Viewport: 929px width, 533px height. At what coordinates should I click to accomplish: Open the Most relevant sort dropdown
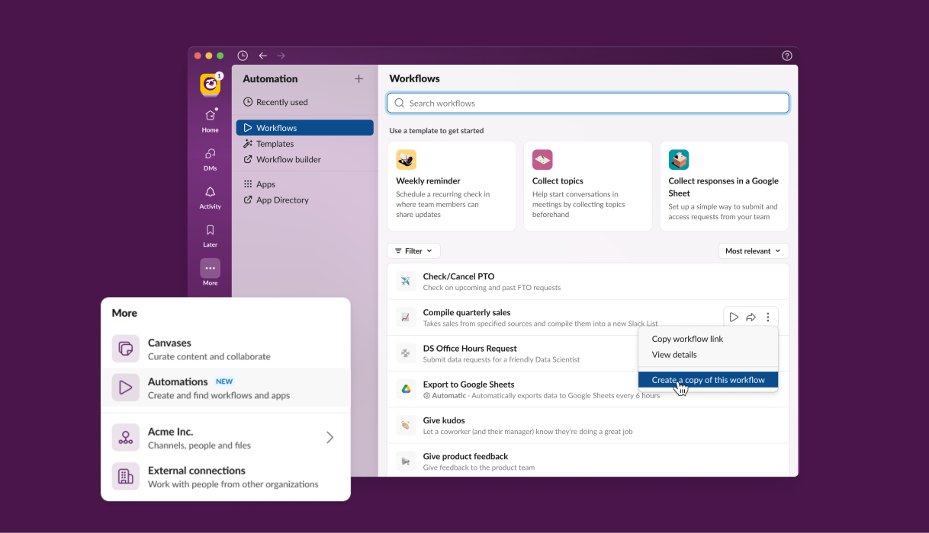coord(753,251)
